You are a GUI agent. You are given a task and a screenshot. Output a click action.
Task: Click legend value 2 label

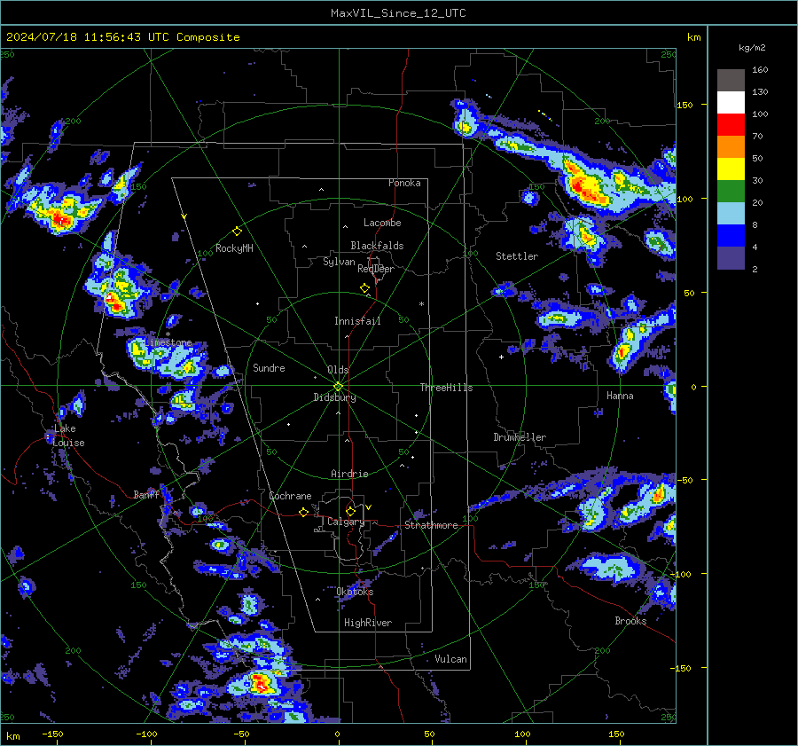tap(755, 269)
